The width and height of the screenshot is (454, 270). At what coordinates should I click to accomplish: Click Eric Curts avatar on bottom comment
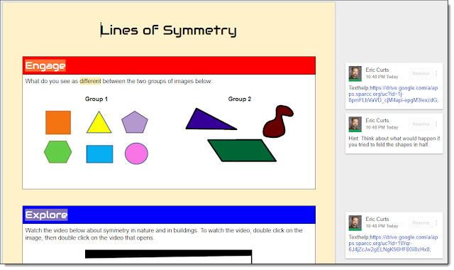pyautogui.click(x=355, y=223)
